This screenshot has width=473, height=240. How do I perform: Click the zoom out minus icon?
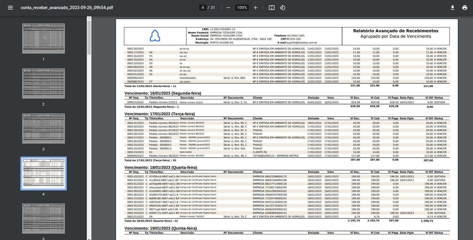(x=228, y=8)
